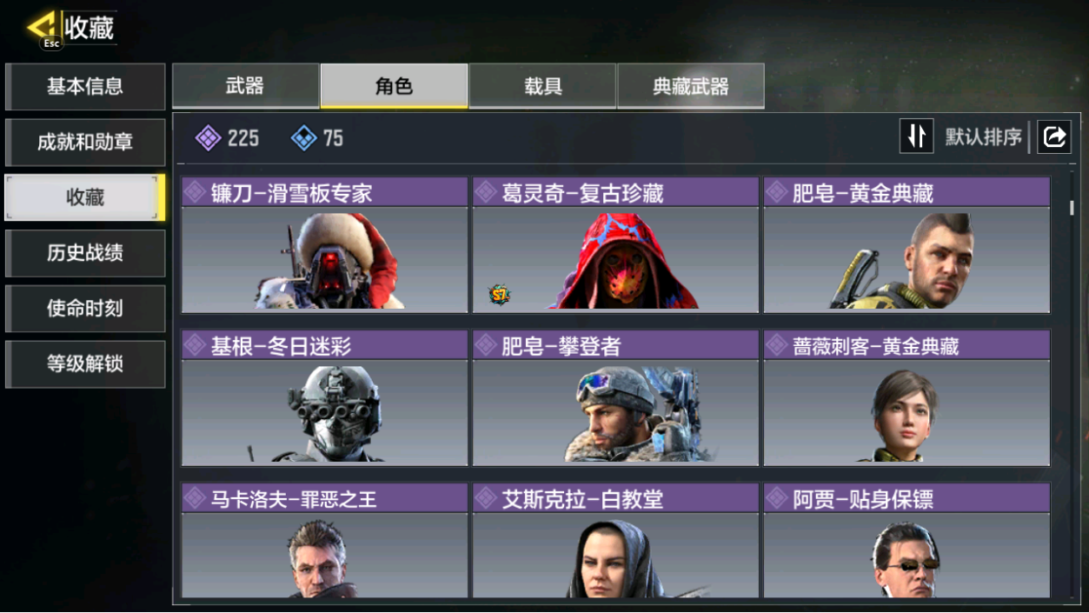Select the 葛灵奇-复古珍藏 character card
The height and width of the screenshot is (613, 1089).
(x=616, y=245)
